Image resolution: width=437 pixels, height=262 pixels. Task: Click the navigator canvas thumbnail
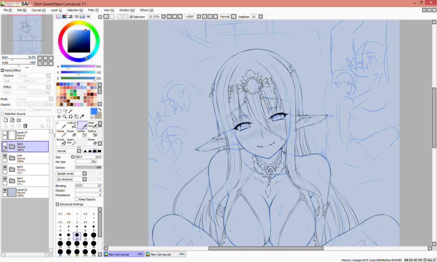point(27,34)
